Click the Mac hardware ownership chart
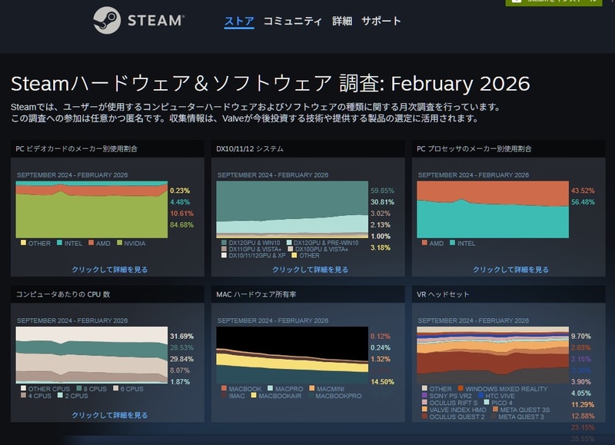615x445 pixels. (x=292, y=355)
